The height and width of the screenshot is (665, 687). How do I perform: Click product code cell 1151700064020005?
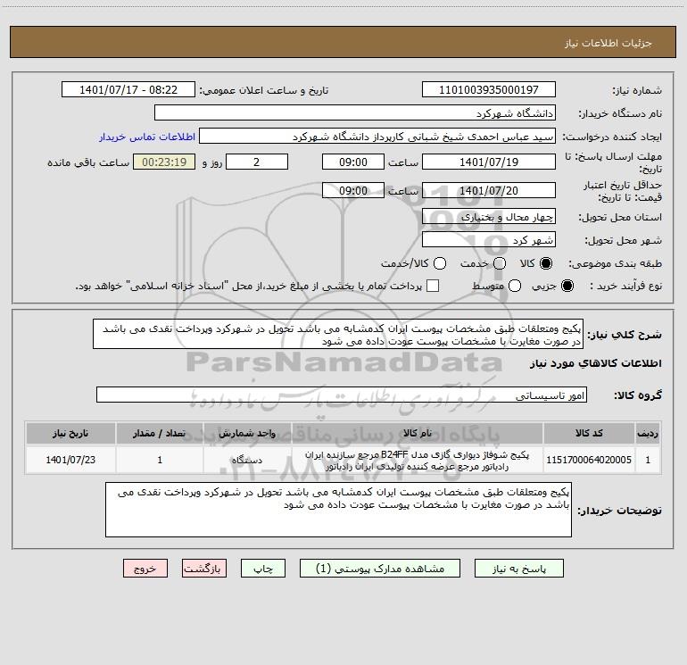(x=589, y=460)
